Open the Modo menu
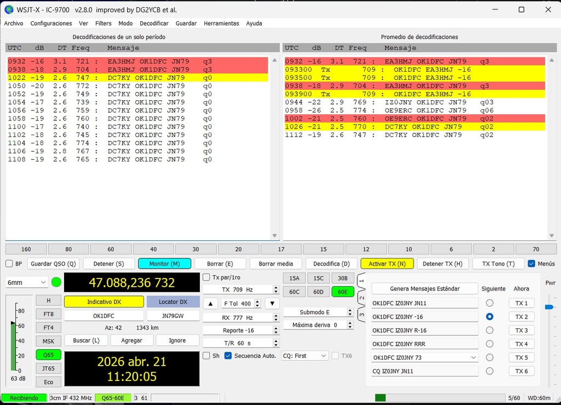 tap(125, 23)
